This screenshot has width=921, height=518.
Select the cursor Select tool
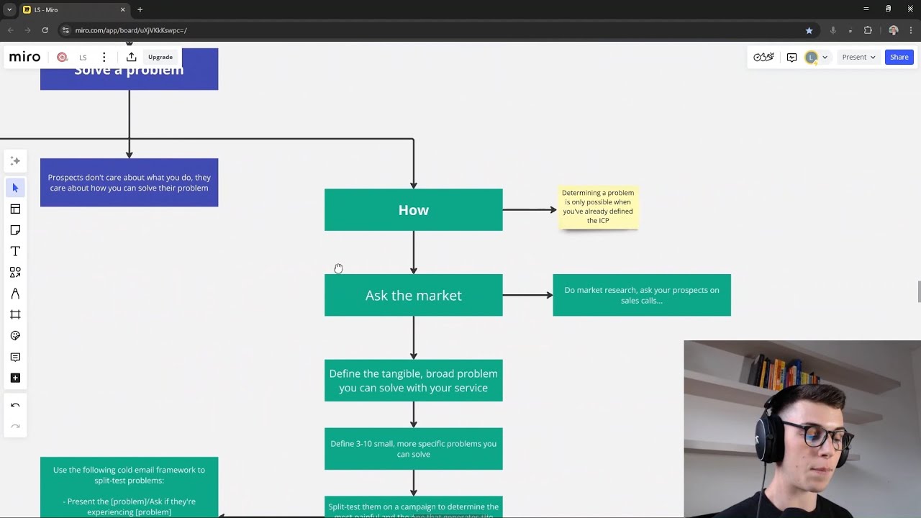pos(15,188)
